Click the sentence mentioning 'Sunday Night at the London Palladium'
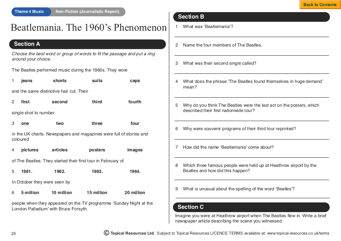The height and width of the screenshot is (241, 341). (x=82, y=206)
